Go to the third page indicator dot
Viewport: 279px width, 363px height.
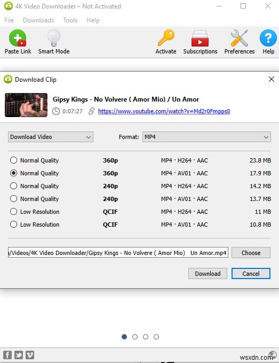click(146, 337)
